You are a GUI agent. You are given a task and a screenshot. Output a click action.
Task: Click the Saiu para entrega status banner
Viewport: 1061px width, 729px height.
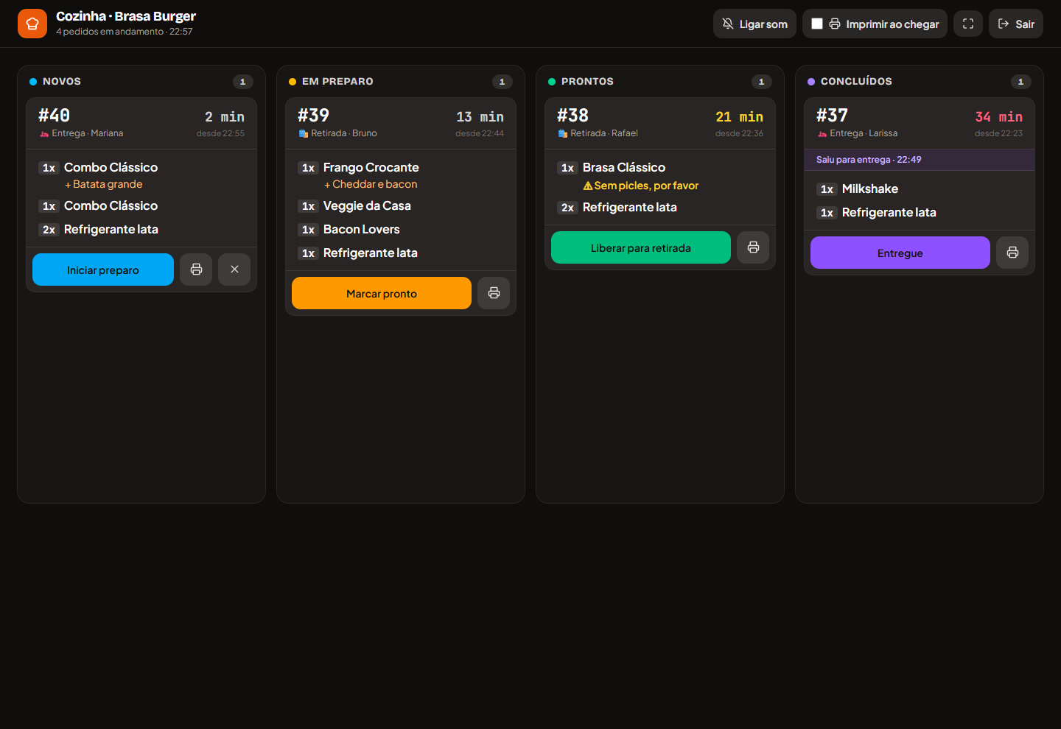coord(920,160)
